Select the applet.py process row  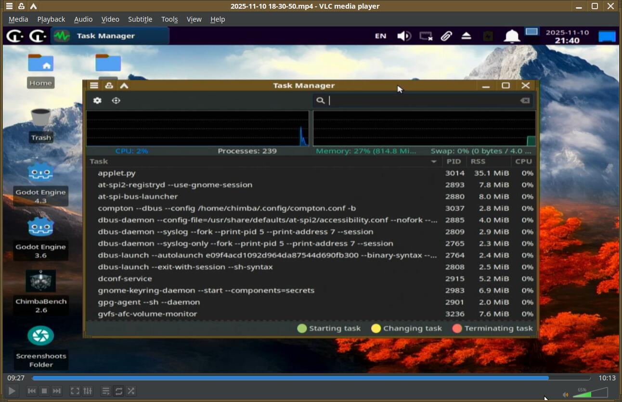click(311, 173)
